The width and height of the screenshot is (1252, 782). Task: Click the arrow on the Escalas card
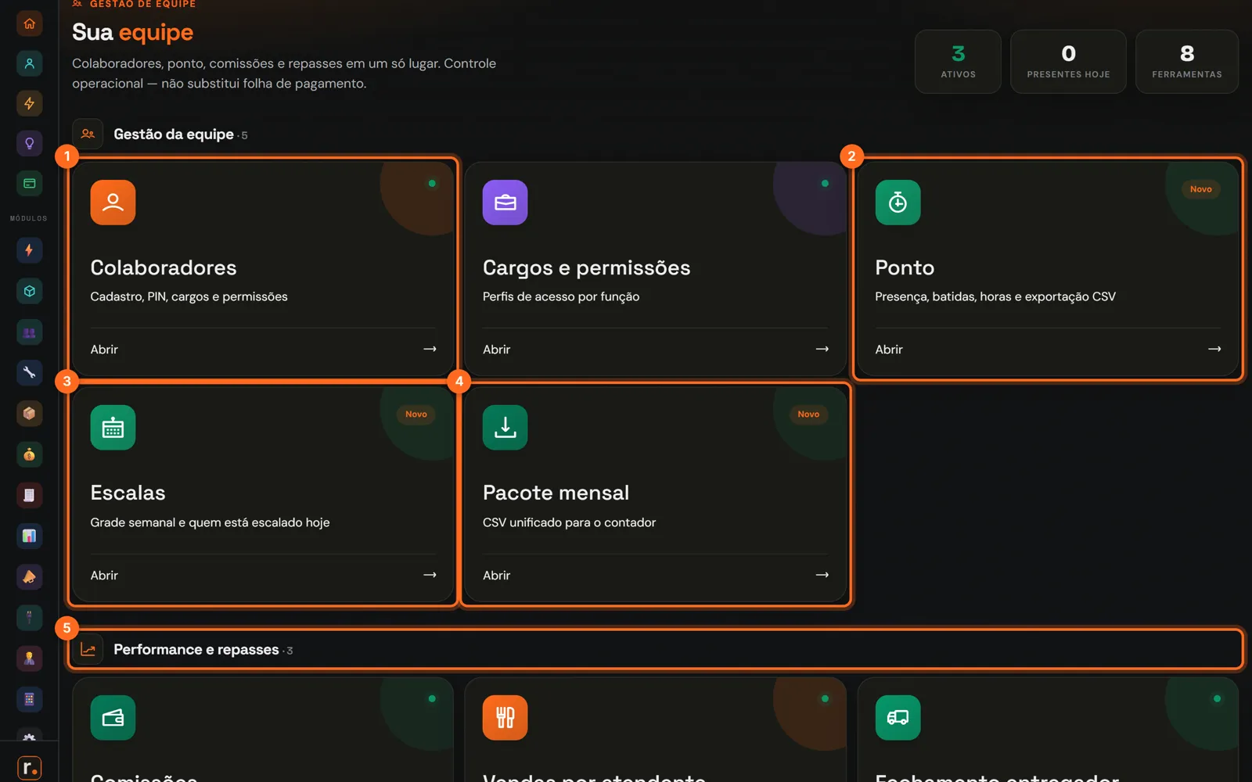click(x=430, y=575)
